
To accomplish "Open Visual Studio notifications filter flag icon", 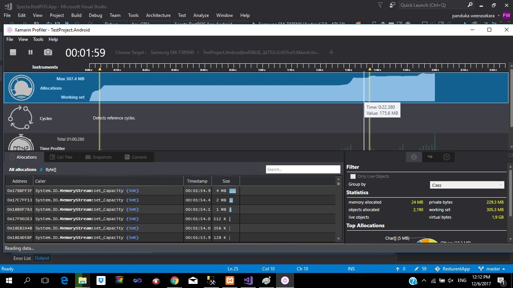I will [x=380, y=5].
